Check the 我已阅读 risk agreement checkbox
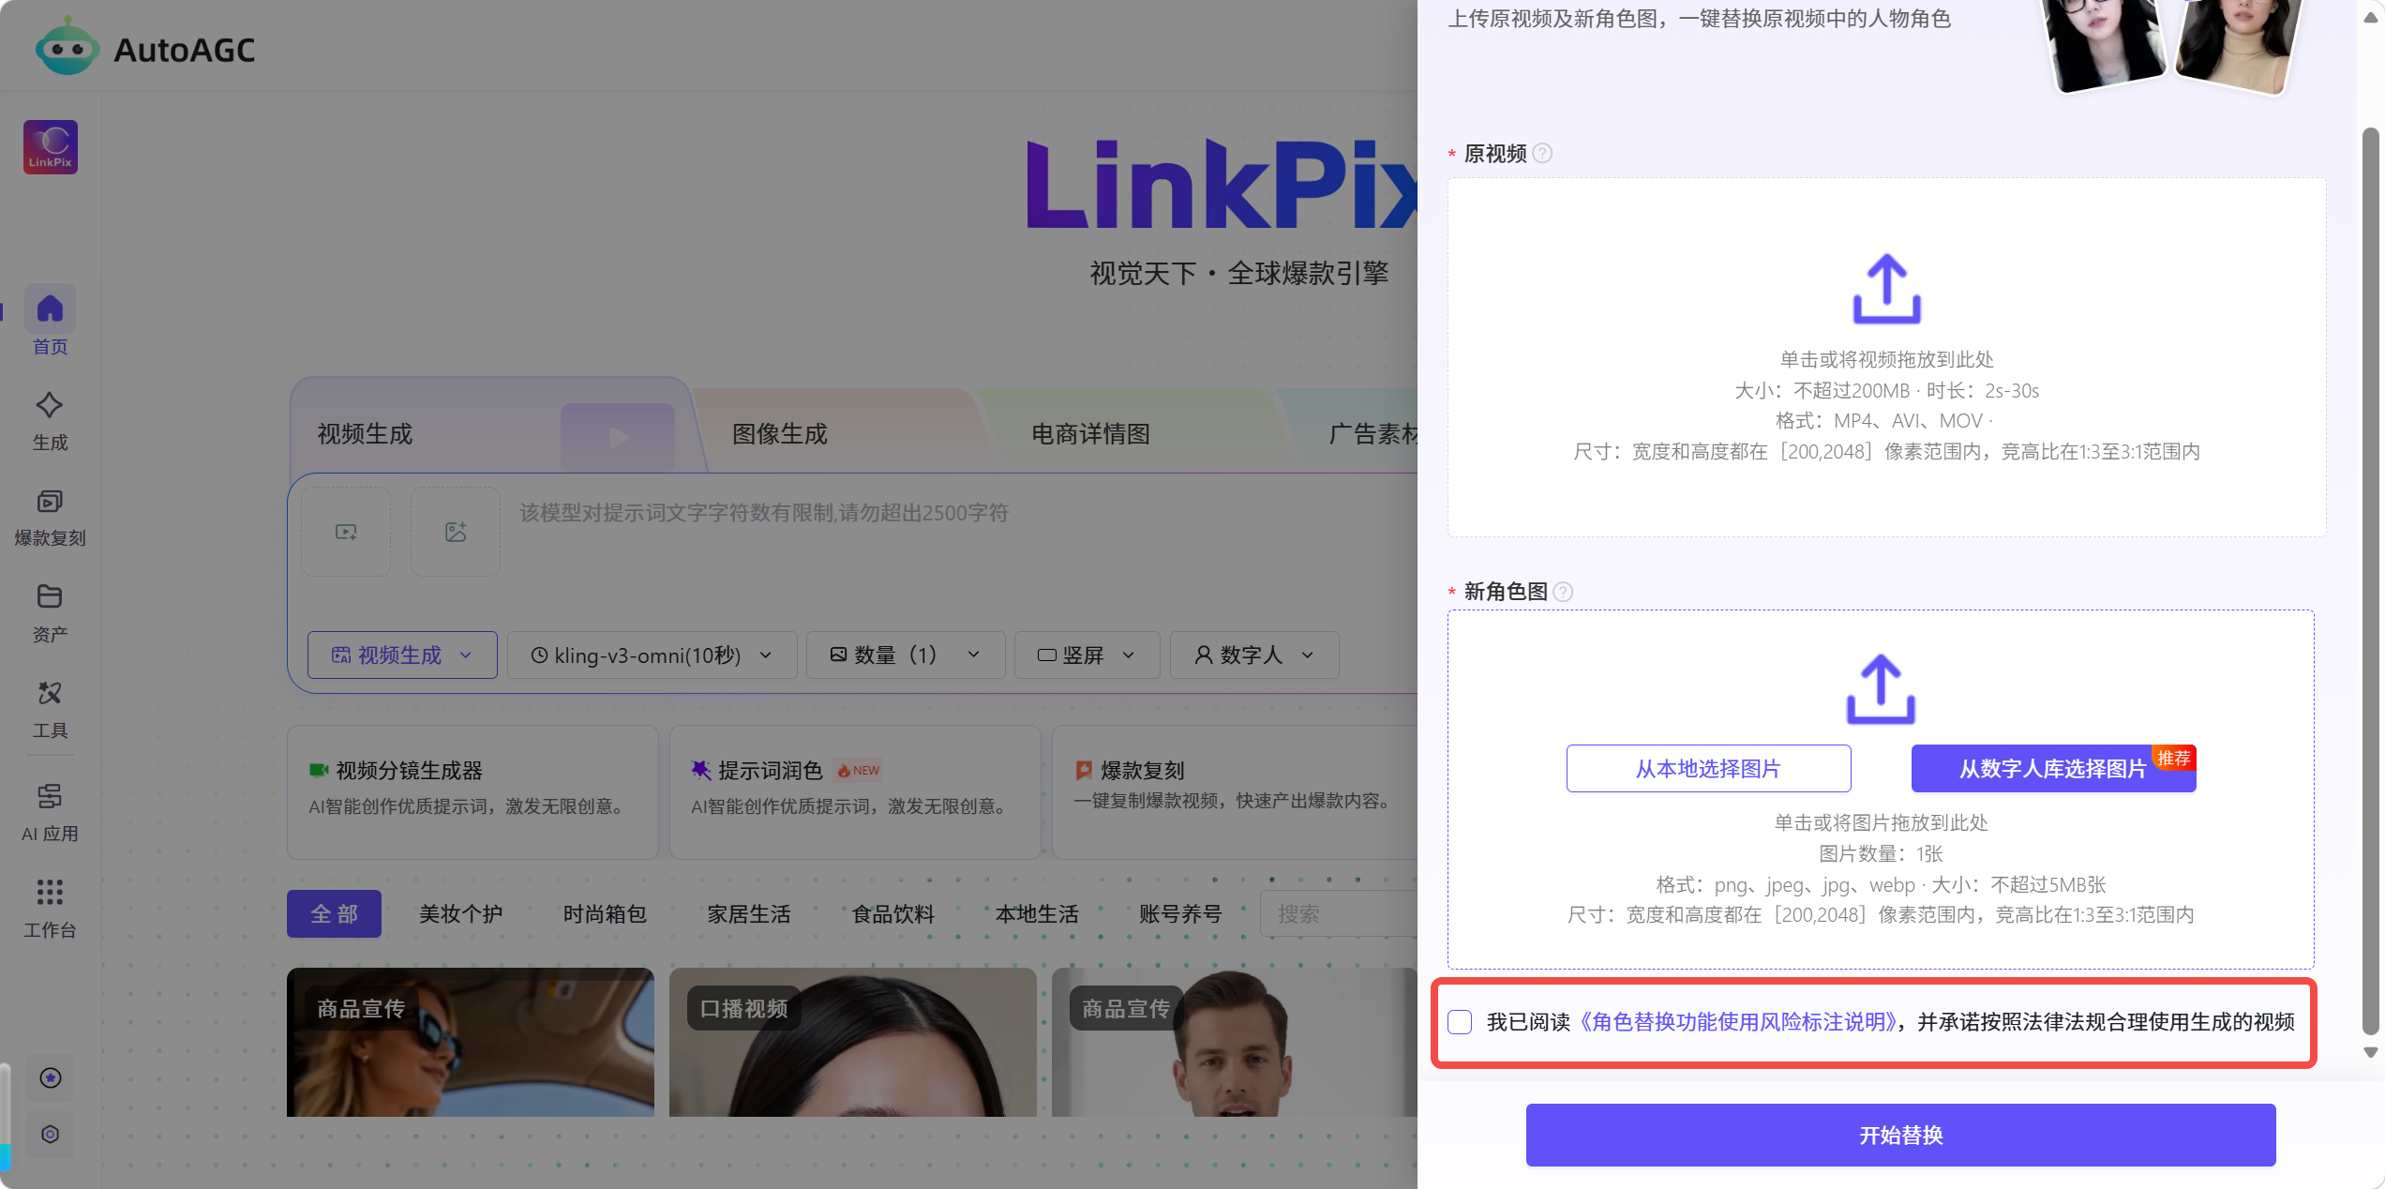This screenshot has width=2385, height=1189. (x=1460, y=1022)
